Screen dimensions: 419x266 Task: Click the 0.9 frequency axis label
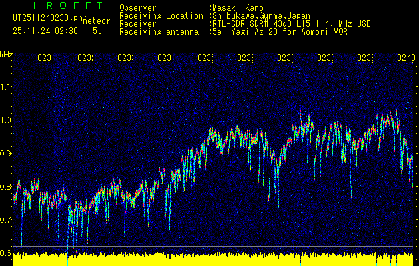(7, 154)
